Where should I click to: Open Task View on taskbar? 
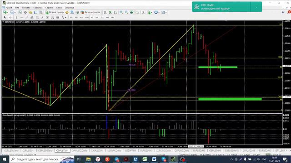click(79, 159)
